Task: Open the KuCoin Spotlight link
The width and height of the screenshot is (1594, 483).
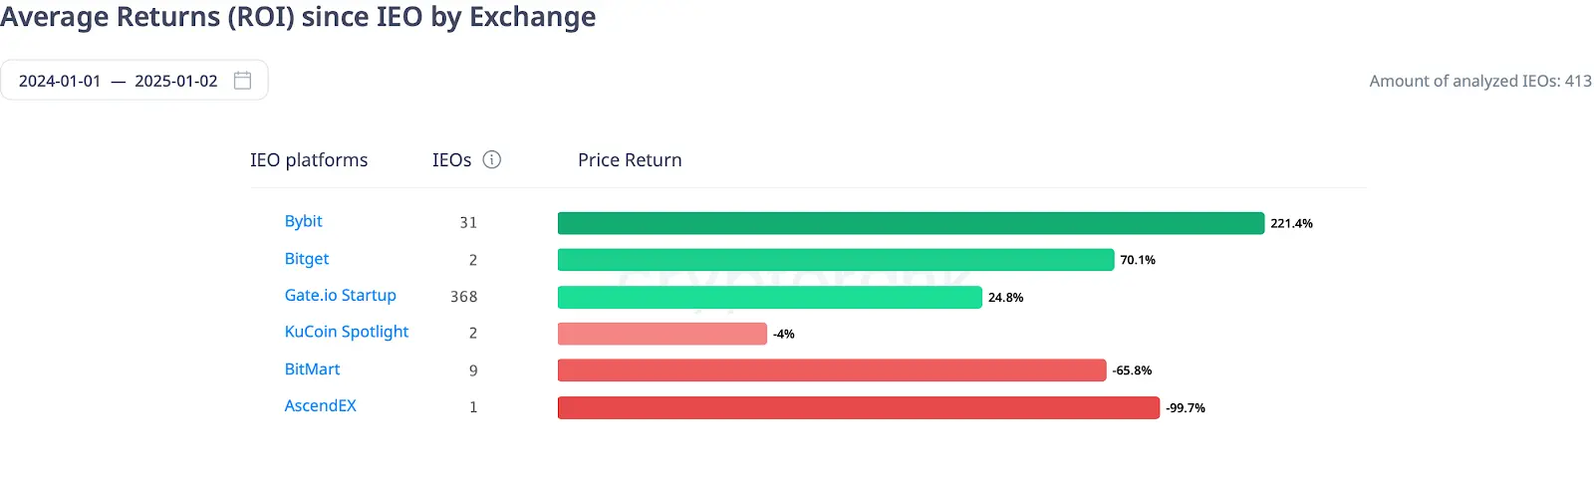Action: click(346, 332)
